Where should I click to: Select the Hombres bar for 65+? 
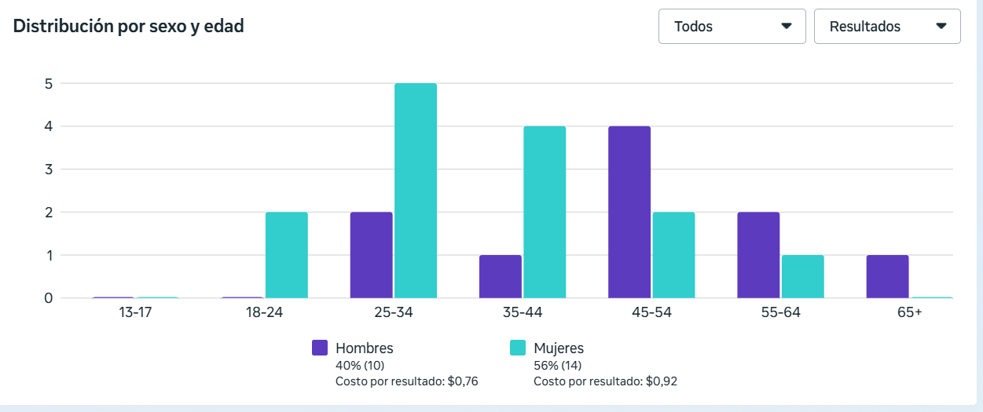tap(887, 276)
